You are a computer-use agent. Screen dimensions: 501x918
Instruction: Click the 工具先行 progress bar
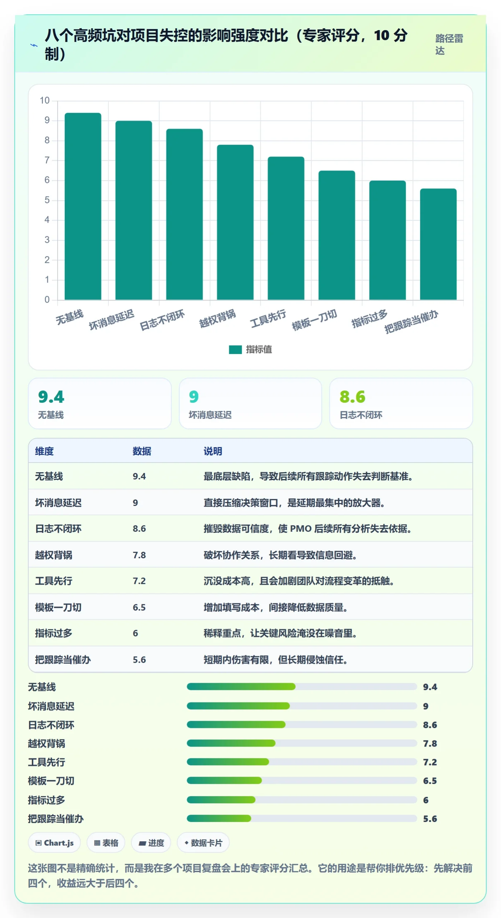[x=302, y=762]
